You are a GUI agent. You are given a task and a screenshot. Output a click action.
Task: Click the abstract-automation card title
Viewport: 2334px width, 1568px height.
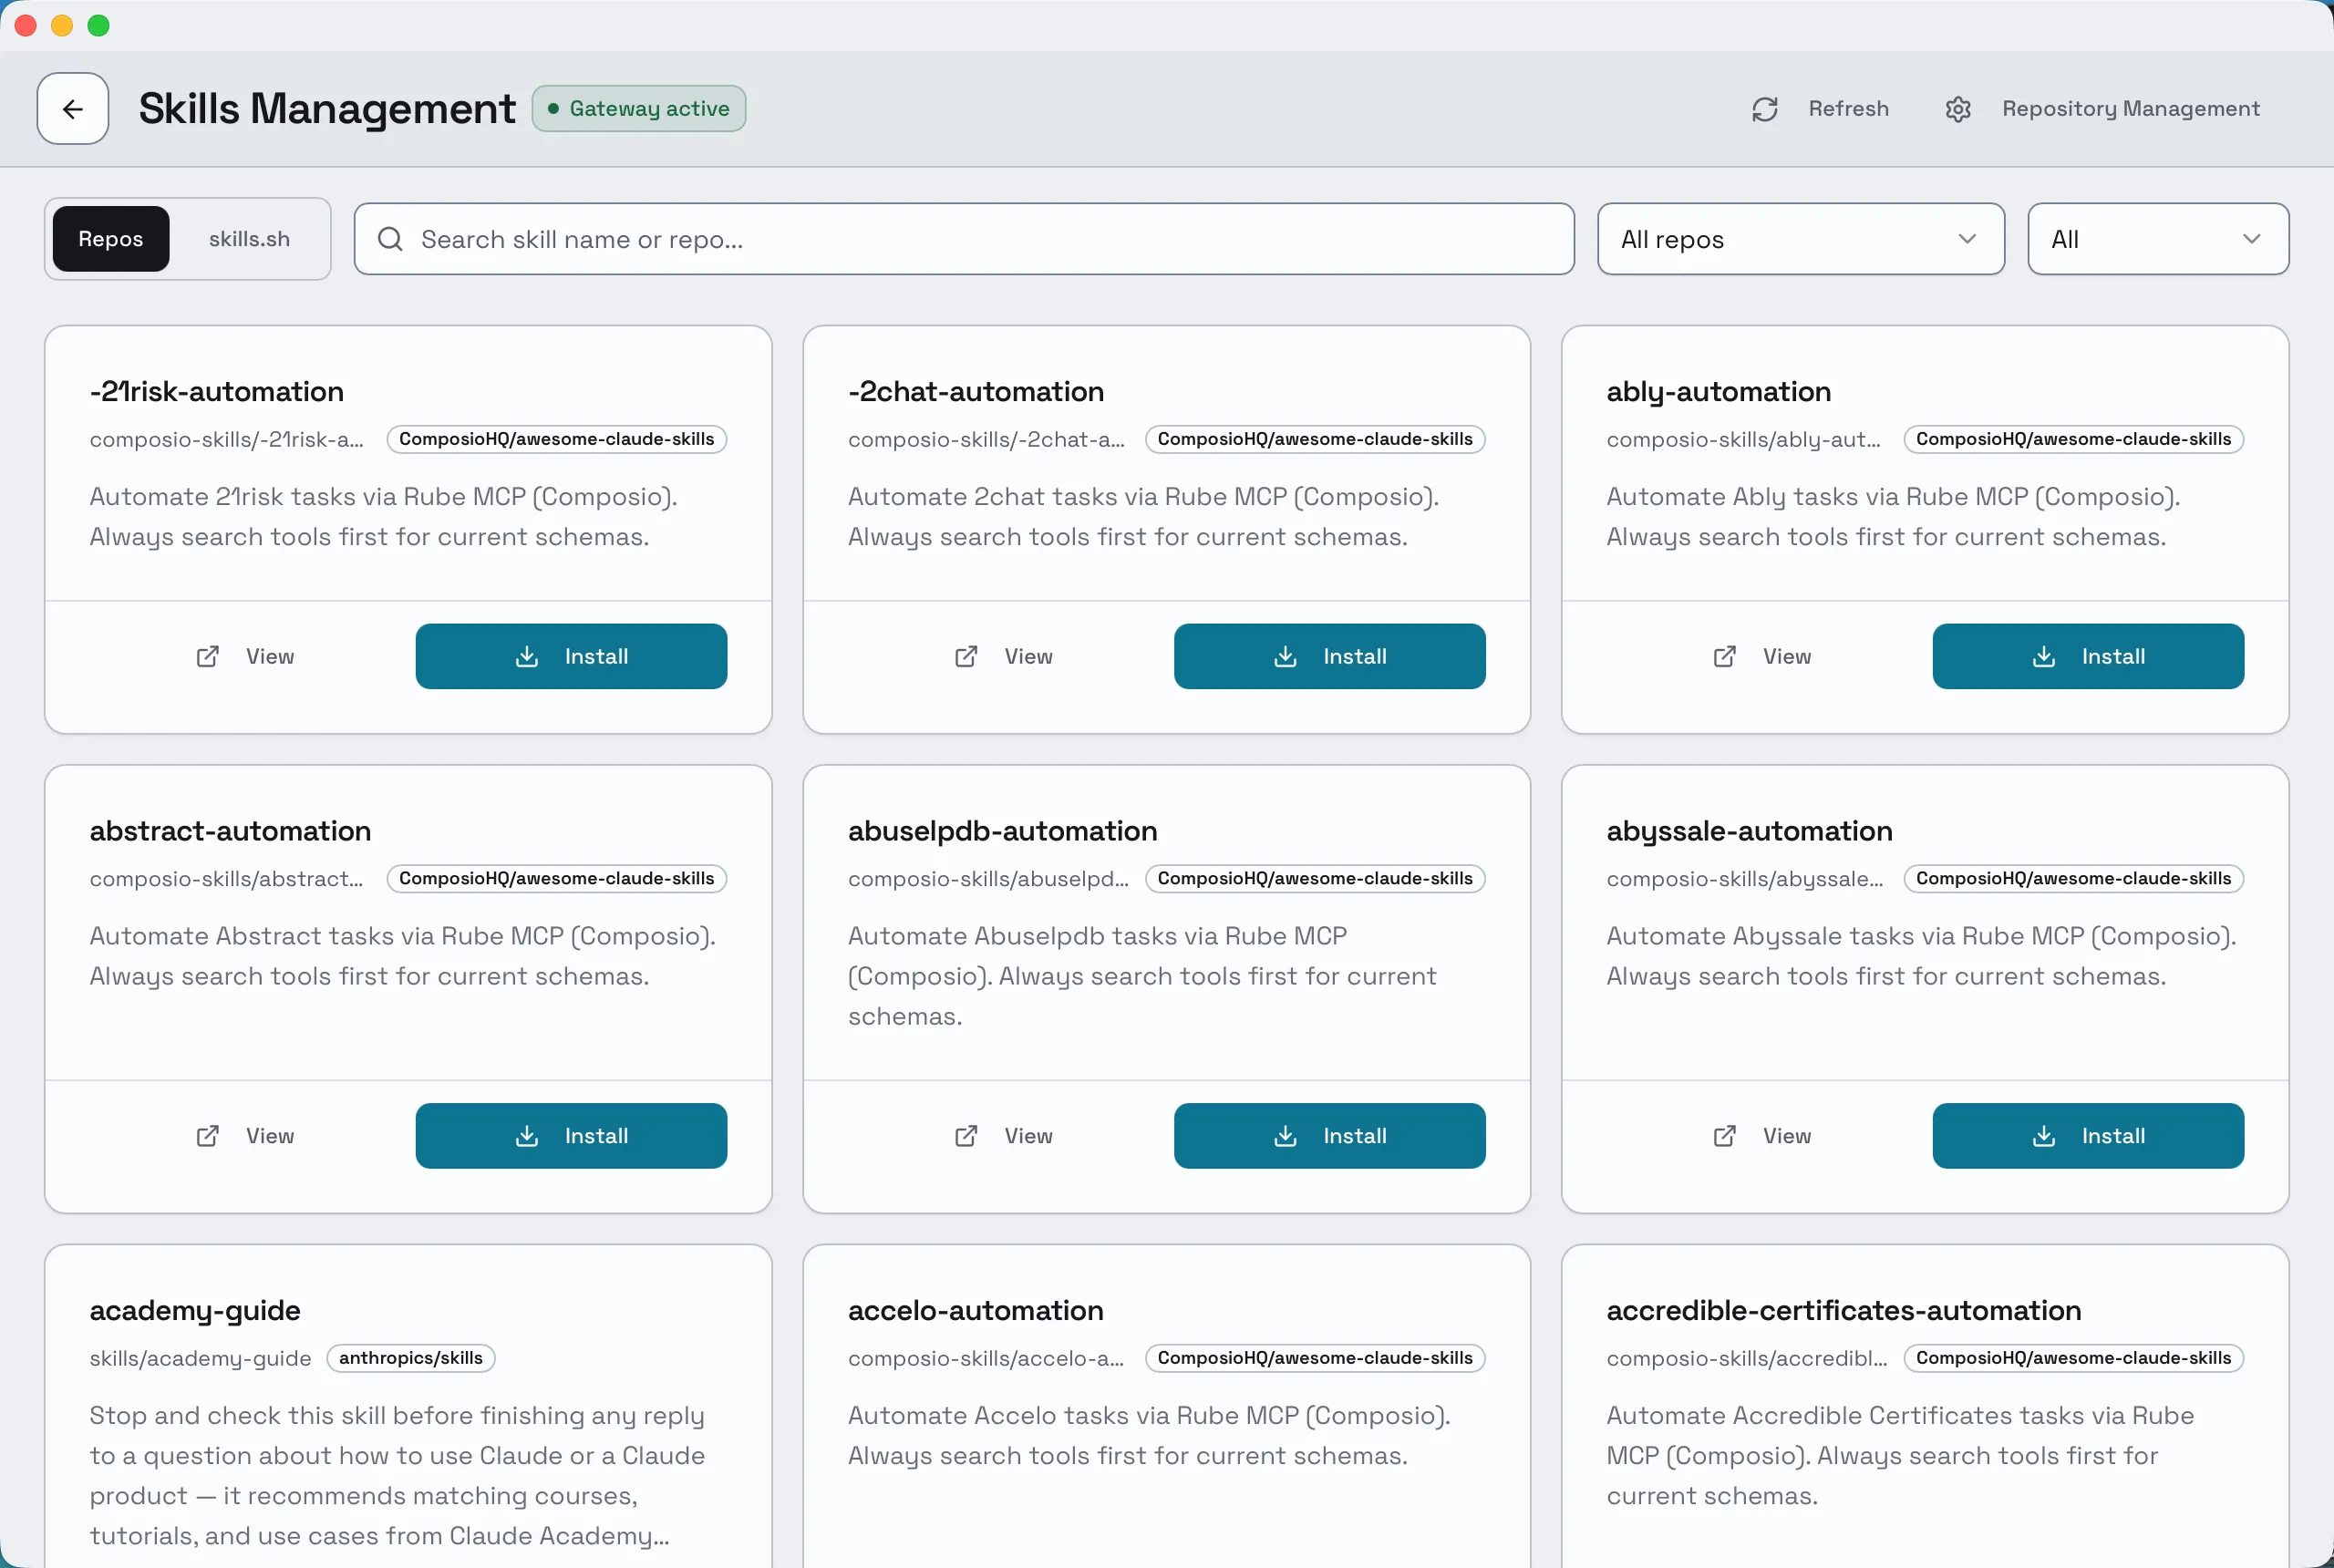pyautogui.click(x=230, y=830)
